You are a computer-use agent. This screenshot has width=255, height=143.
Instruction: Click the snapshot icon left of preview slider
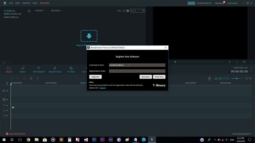[170, 62]
